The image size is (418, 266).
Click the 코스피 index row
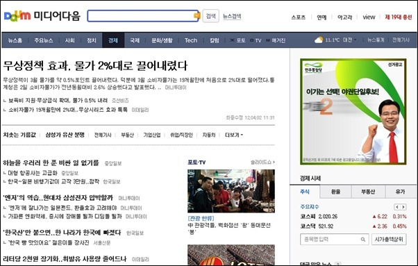353,217
